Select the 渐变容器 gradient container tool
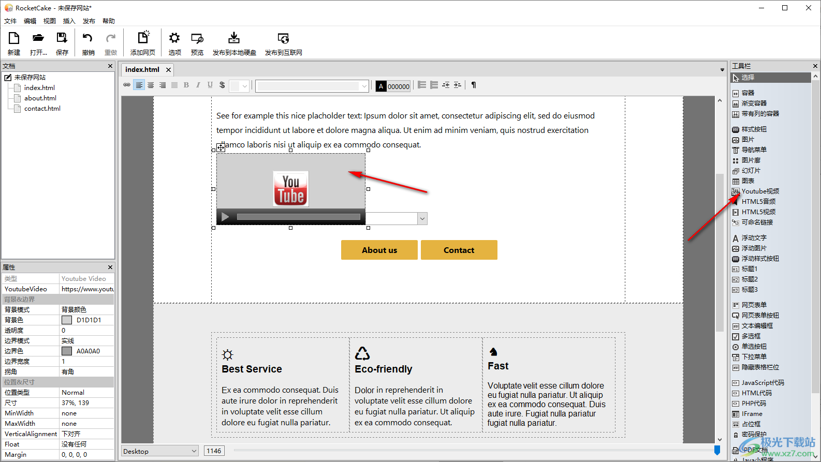Image resolution: width=821 pixels, height=462 pixels. pyautogui.click(x=754, y=103)
